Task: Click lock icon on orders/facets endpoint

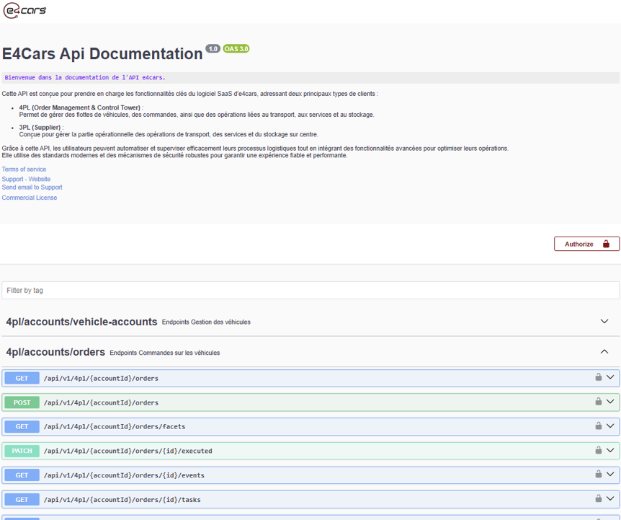Action: tap(598, 426)
